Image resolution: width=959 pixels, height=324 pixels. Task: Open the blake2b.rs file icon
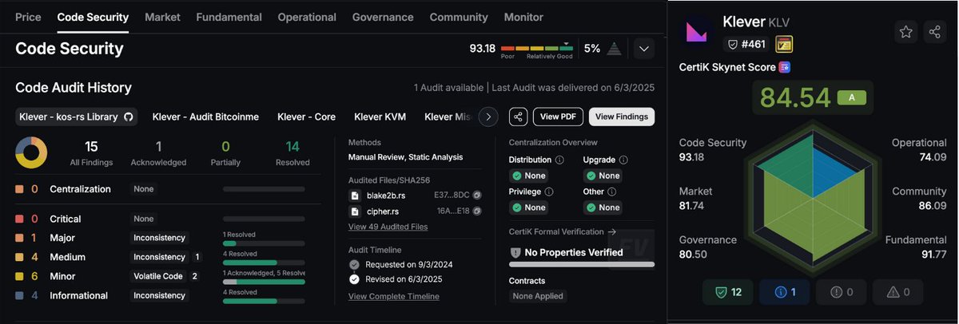point(355,196)
